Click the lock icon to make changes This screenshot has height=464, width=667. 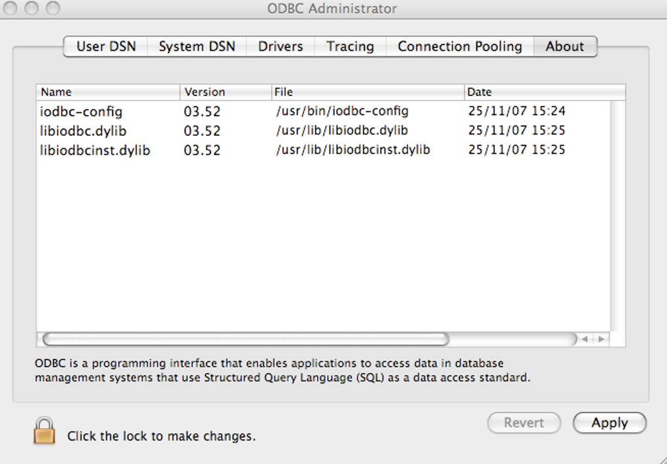pyautogui.click(x=44, y=431)
